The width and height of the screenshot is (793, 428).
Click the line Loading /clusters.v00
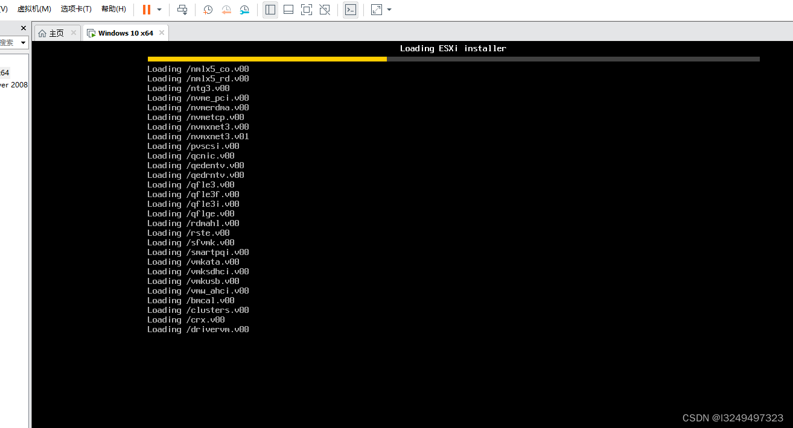(x=198, y=310)
